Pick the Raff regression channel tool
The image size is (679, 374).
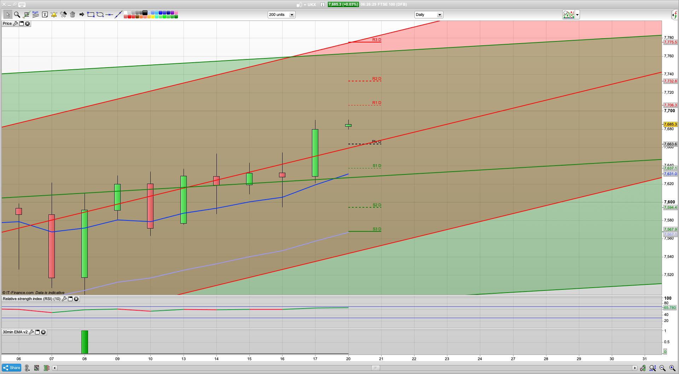35,15
